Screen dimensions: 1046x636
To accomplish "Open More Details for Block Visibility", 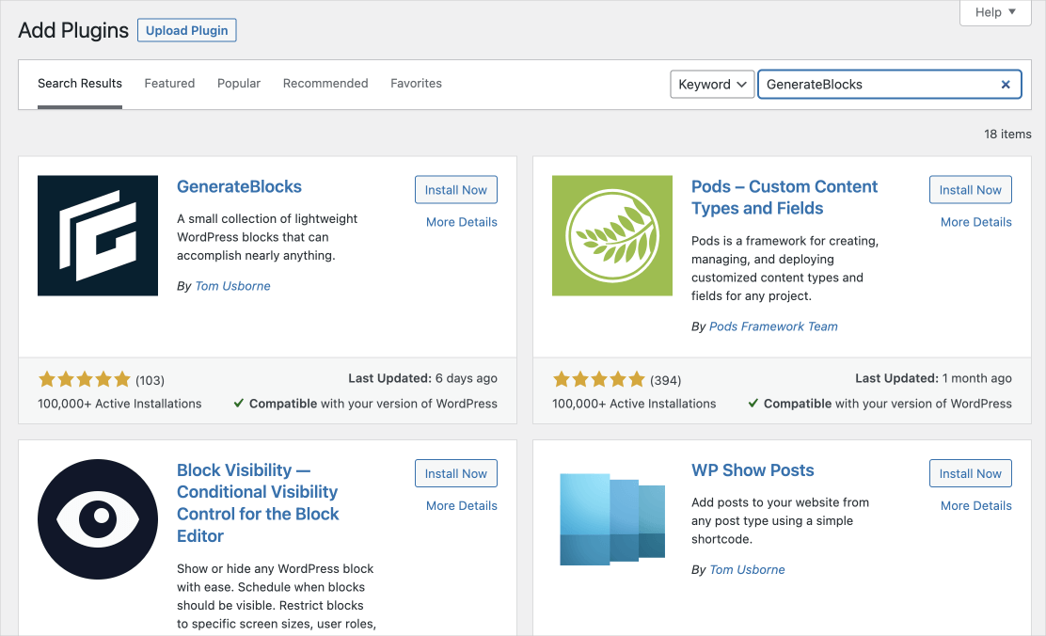I will 462,506.
